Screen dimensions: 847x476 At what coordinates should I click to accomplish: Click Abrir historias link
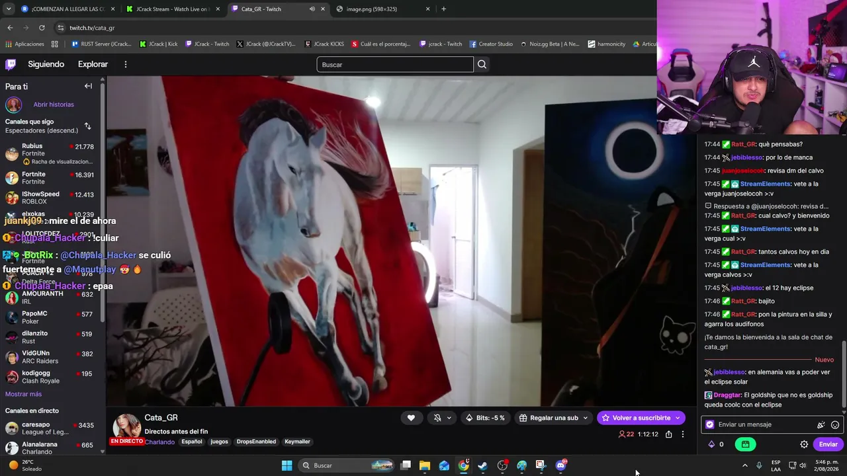tap(54, 104)
